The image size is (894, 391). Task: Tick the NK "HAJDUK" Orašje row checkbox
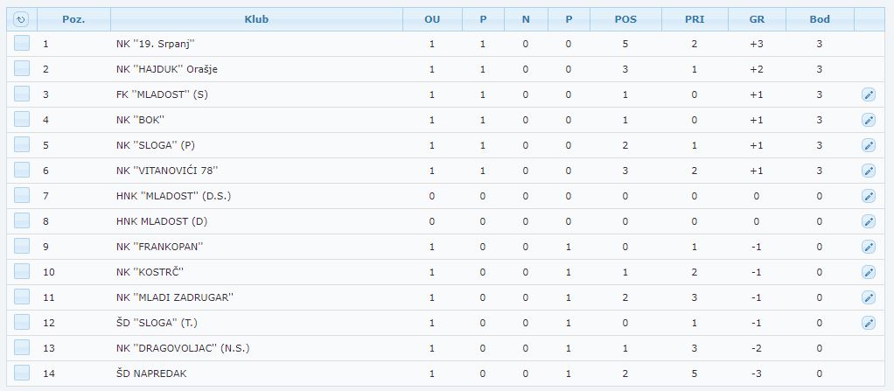point(22,69)
